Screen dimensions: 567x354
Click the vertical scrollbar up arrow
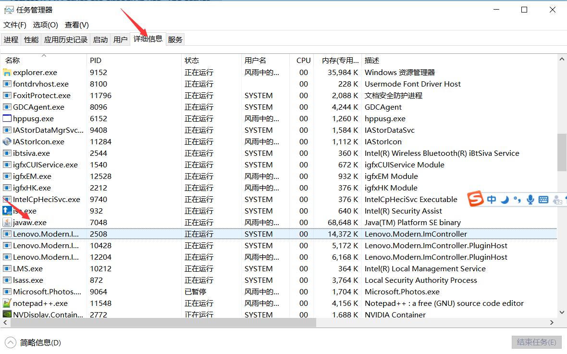562,59
